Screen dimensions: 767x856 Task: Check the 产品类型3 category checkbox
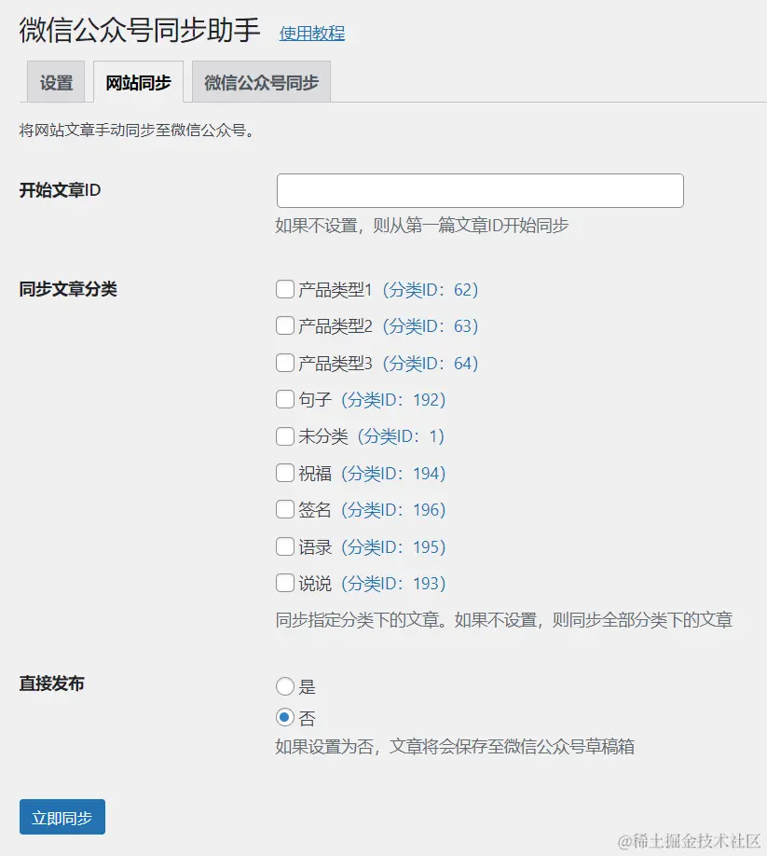[284, 363]
